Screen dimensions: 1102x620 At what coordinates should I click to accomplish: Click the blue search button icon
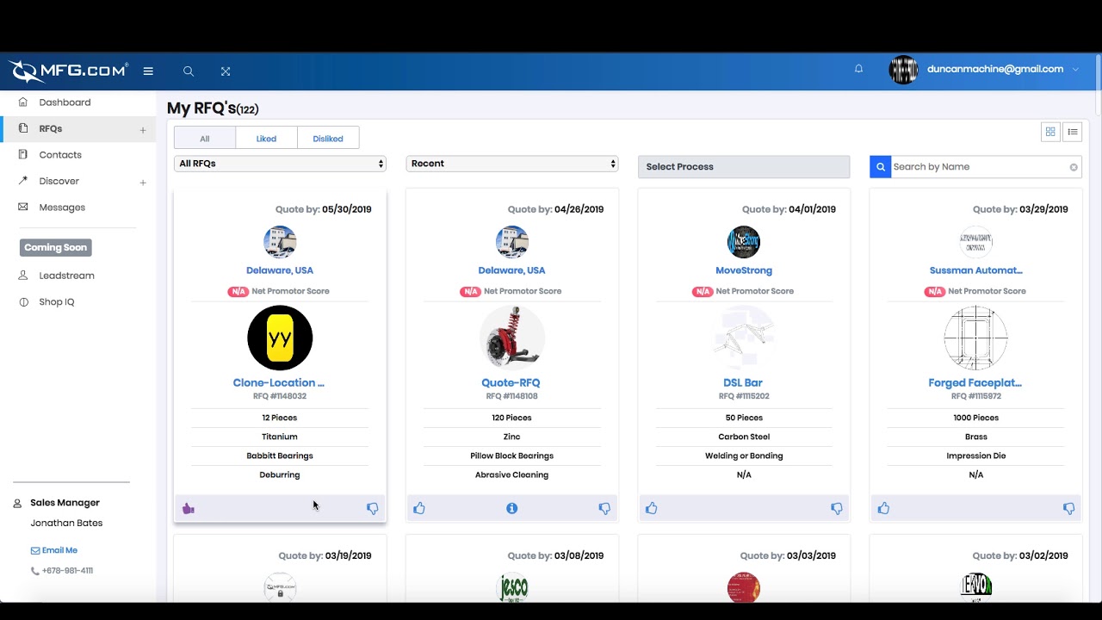click(880, 167)
